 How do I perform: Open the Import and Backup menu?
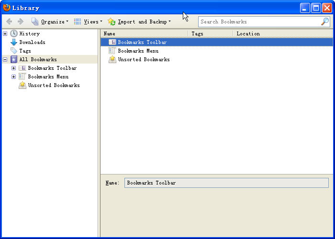(139, 22)
